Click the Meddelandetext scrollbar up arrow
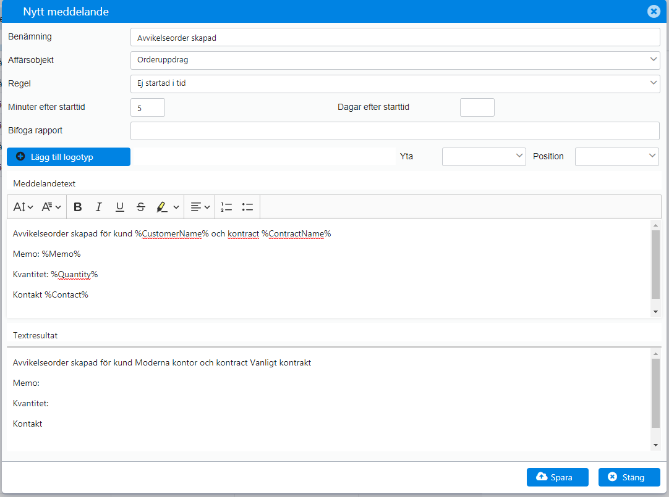669x497 pixels. click(656, 225)
